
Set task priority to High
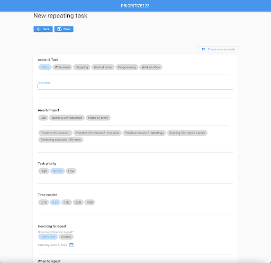coord(43,171)
